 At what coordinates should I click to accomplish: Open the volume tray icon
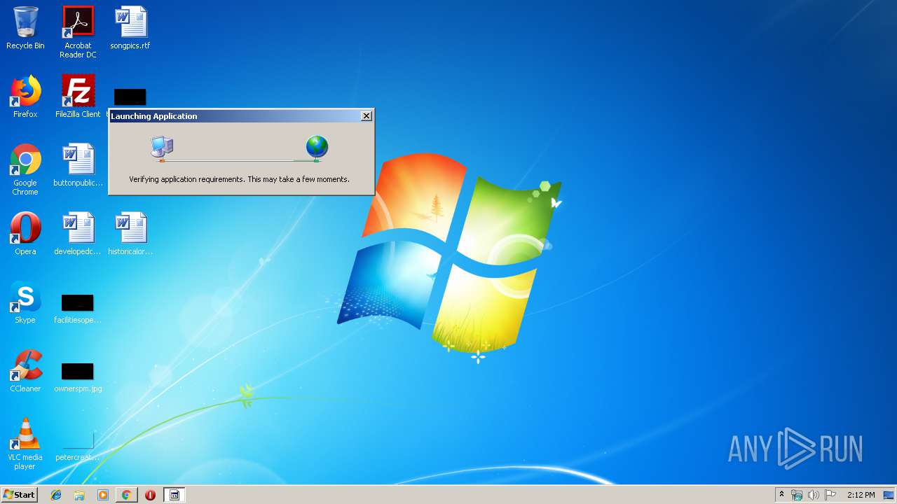814,495
